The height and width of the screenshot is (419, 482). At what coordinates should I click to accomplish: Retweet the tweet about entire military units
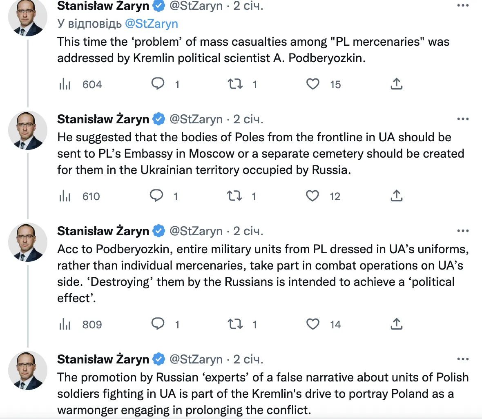235,325
